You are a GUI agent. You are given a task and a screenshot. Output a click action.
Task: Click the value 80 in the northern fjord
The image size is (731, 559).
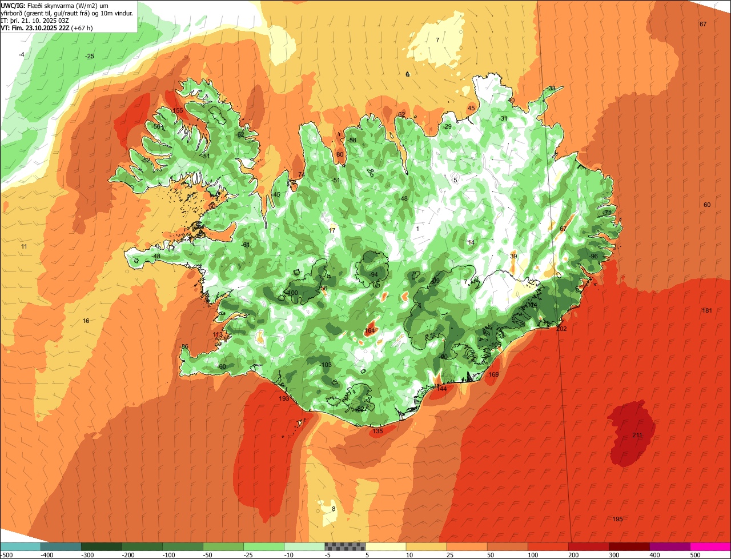click(340, 154)
